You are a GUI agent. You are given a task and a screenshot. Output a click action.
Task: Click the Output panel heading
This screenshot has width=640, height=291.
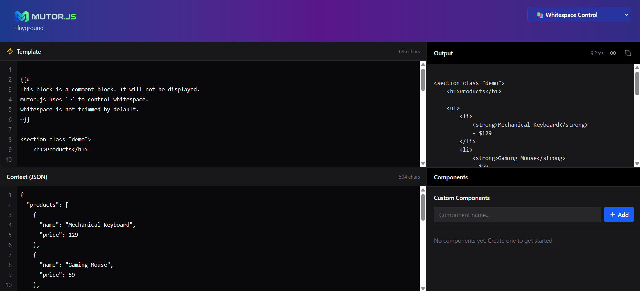click(443, 53)
